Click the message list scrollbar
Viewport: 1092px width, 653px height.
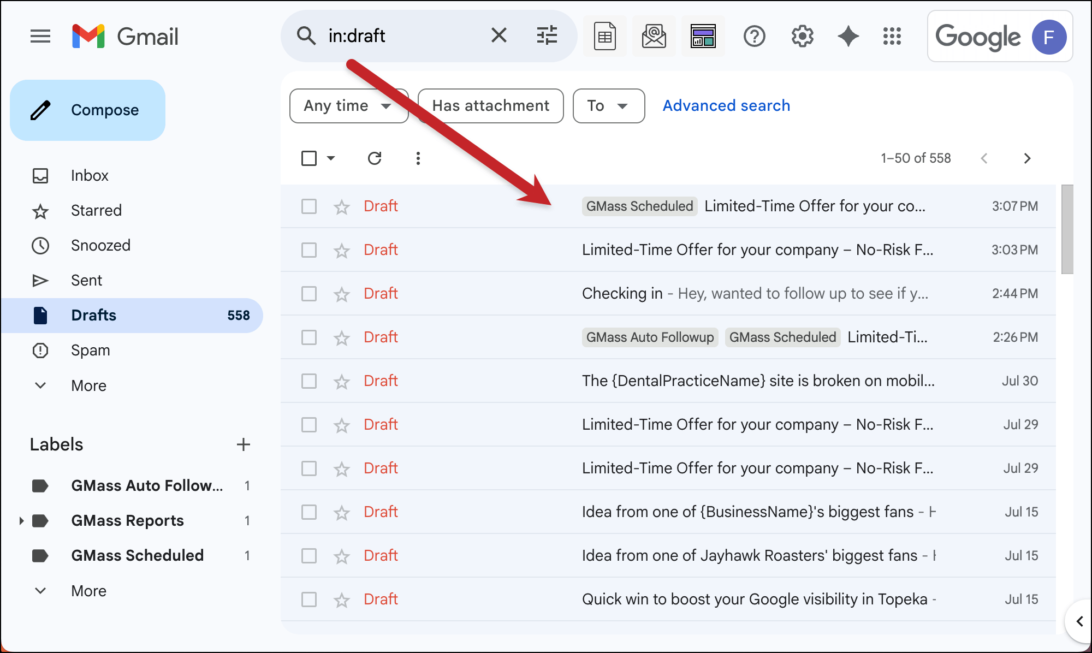1067,229
